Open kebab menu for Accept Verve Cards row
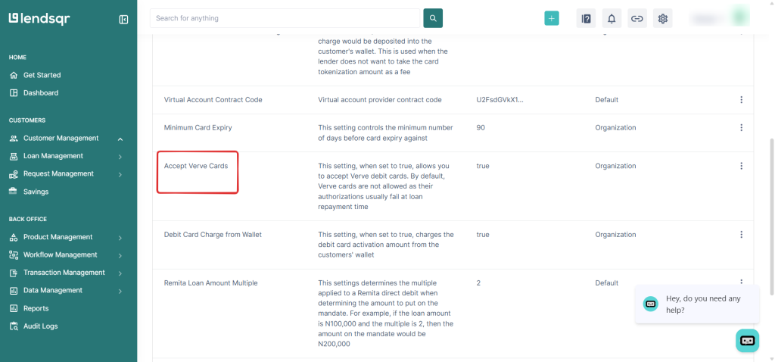Image resolution: width=775 pixels, height=362 pixels. coord(741,166)
